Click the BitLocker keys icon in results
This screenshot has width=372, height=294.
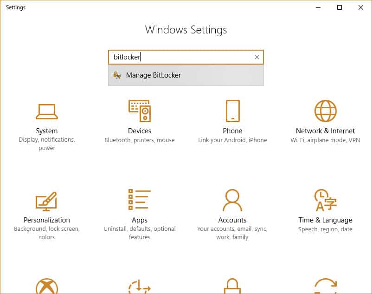(117, 75)
